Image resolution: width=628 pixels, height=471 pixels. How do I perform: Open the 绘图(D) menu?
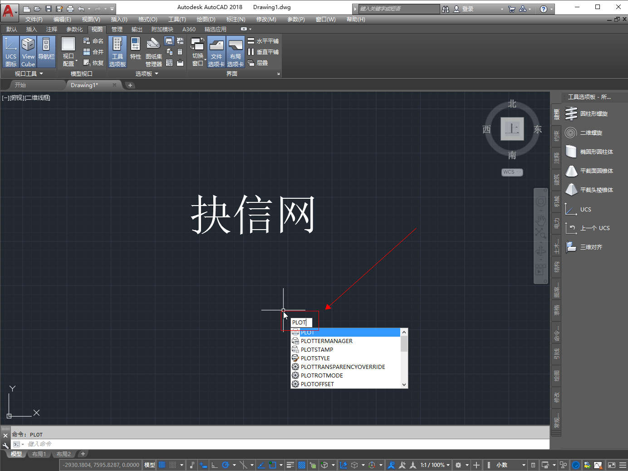[206, 20]
